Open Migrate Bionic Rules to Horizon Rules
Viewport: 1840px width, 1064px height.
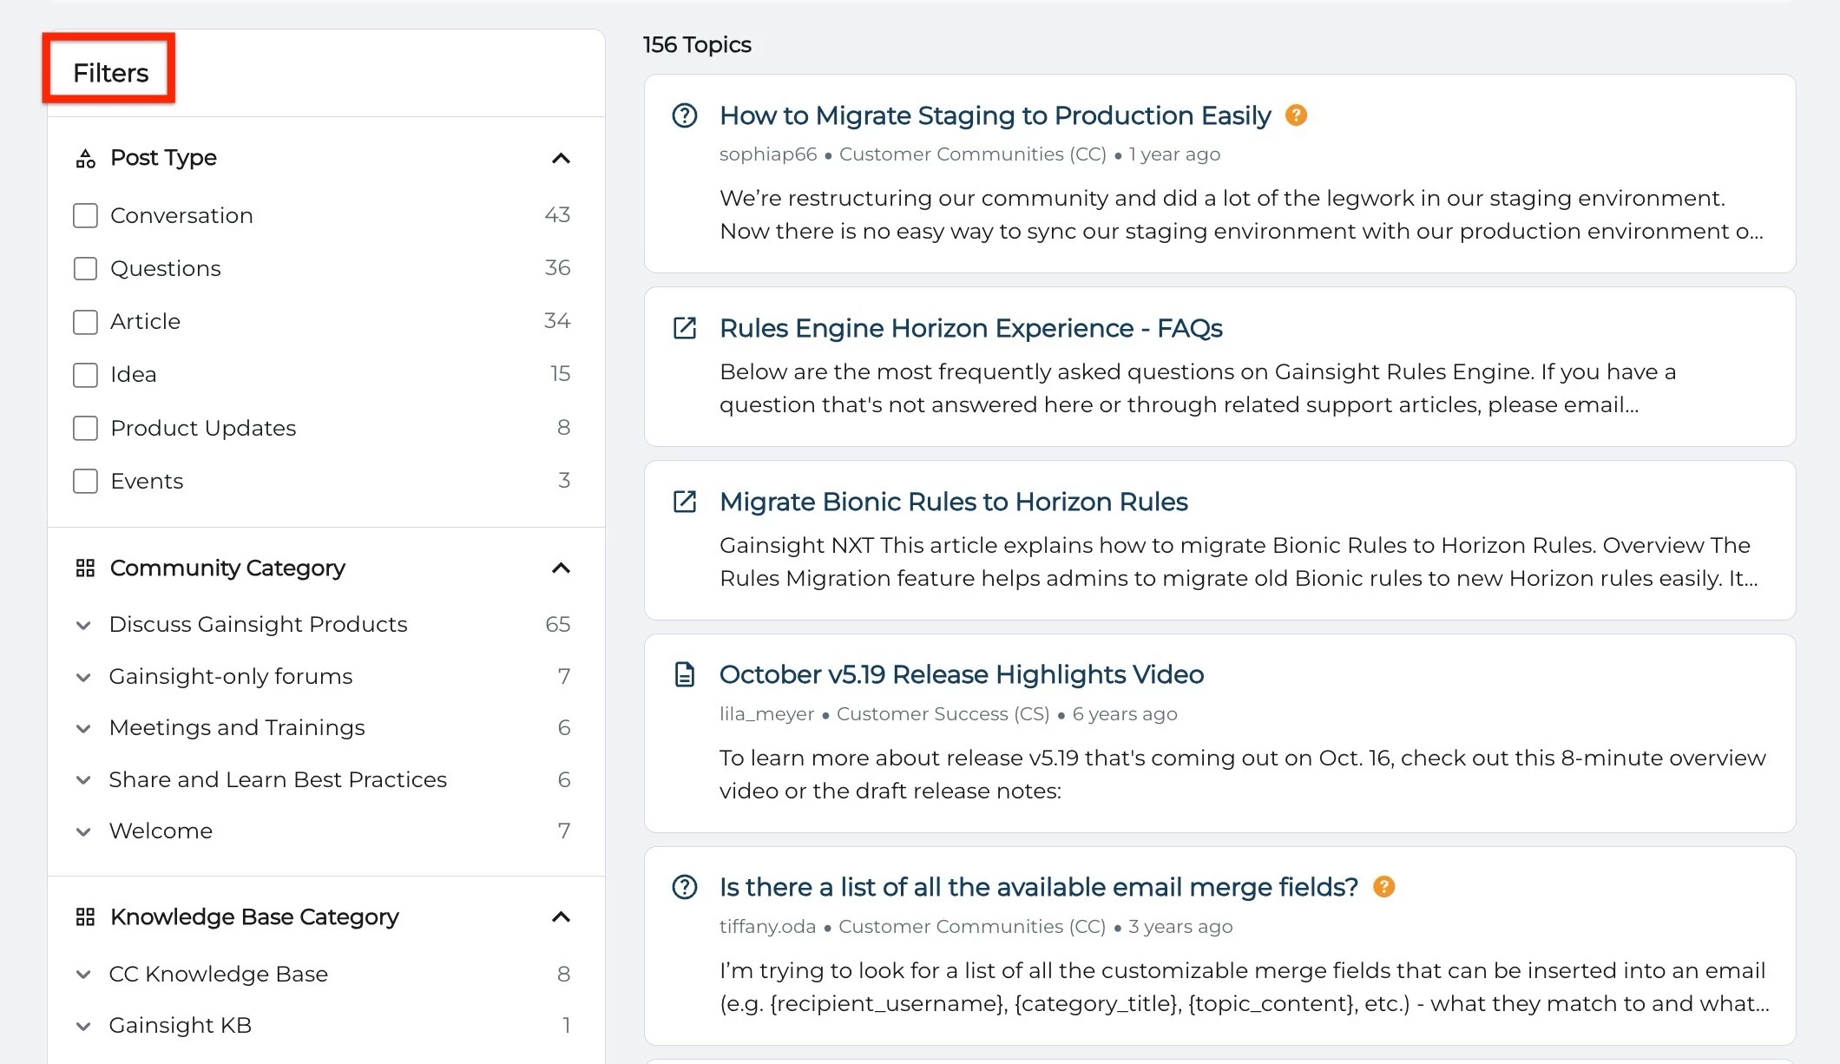coord(953,502)
